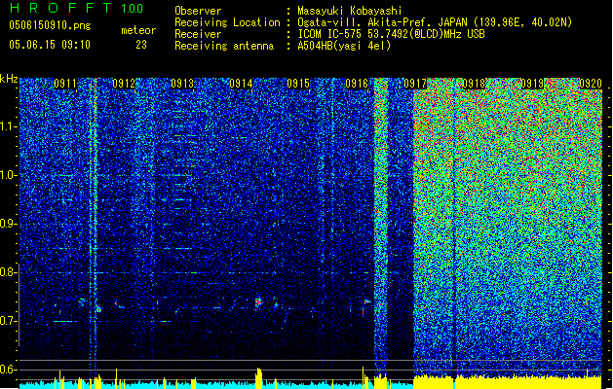Image resolution: width=613 pixels, height=389 pixels.
Task: Click the meteor count 23
Action: pos(141,45)
